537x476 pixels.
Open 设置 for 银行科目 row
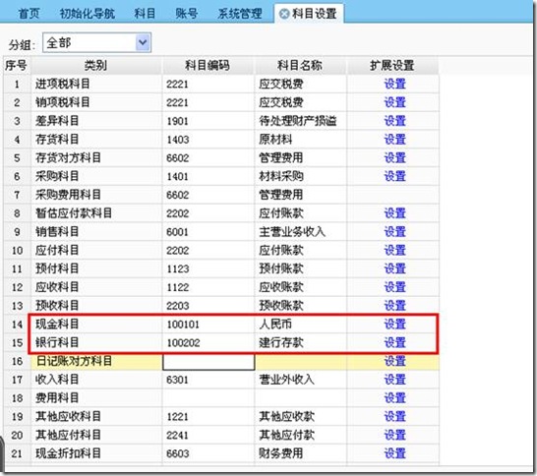click(394, 342)
